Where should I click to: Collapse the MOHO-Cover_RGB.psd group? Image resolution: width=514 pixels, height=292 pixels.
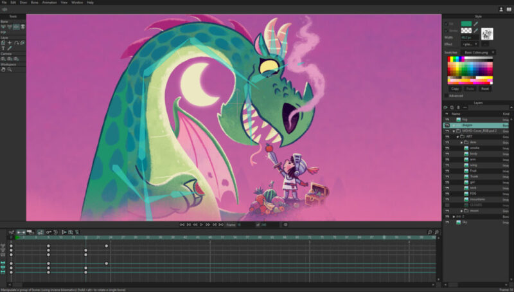[x=454, y=131]
